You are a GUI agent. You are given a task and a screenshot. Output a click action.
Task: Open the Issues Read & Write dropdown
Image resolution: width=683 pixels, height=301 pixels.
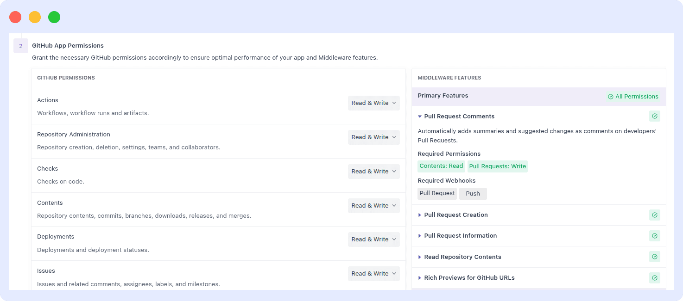point(373,273)
